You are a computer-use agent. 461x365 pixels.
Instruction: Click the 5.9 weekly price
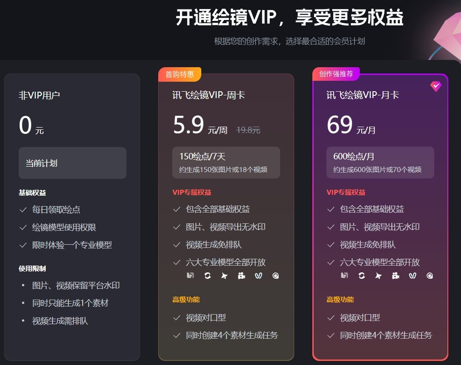[x=189, y=125]
